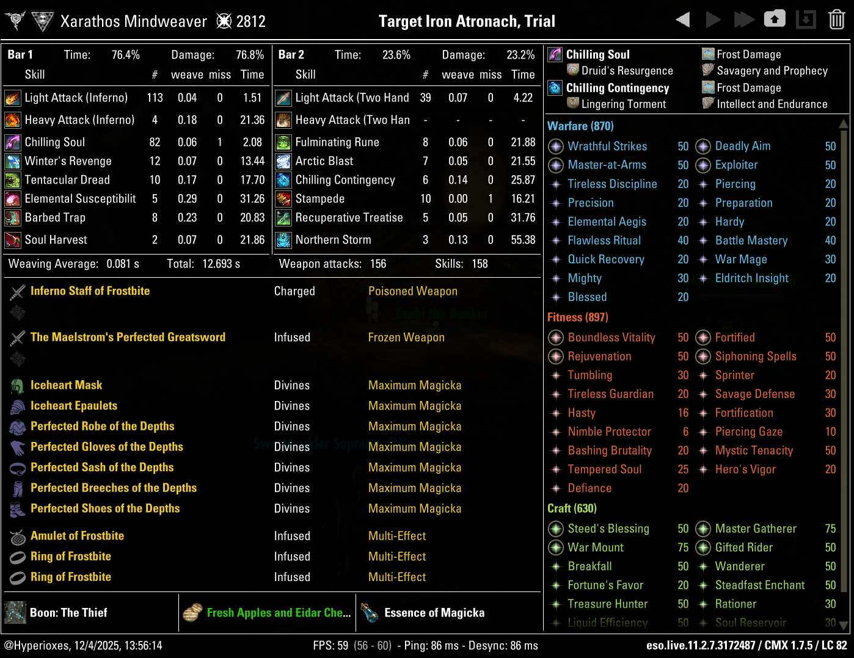
Task: Click the save/download icon next to the trash
Action: (x=806, y=19)
